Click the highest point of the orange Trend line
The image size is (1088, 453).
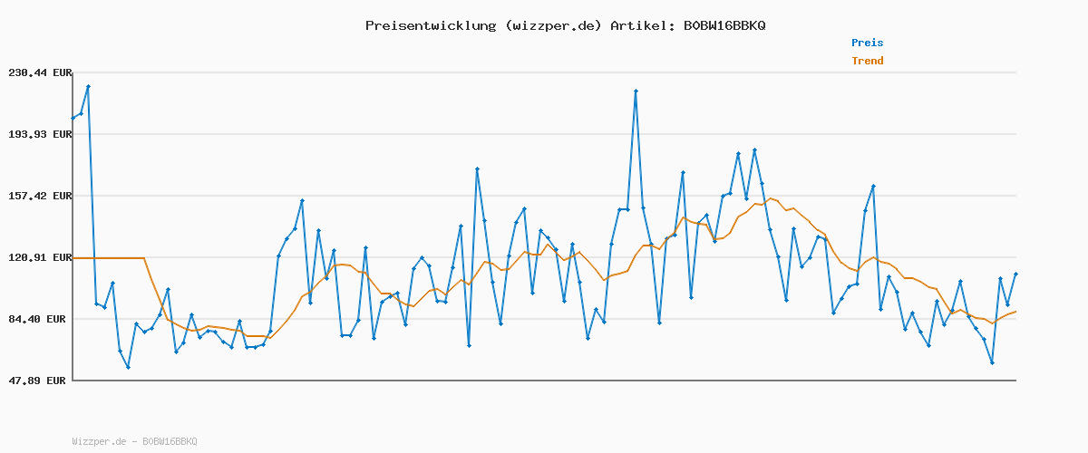[770, 198]
